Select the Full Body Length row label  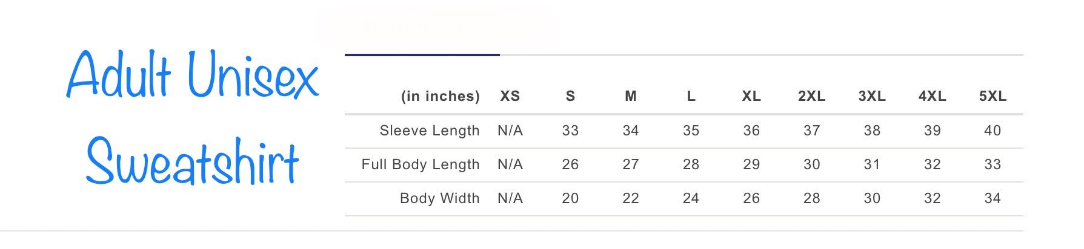420,164
